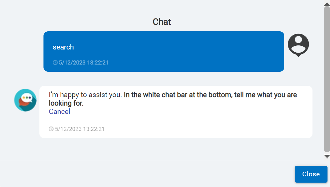Click the clock icon in the bot reply
This screenshot has width=330, height=187.
(x=51, y=129)
